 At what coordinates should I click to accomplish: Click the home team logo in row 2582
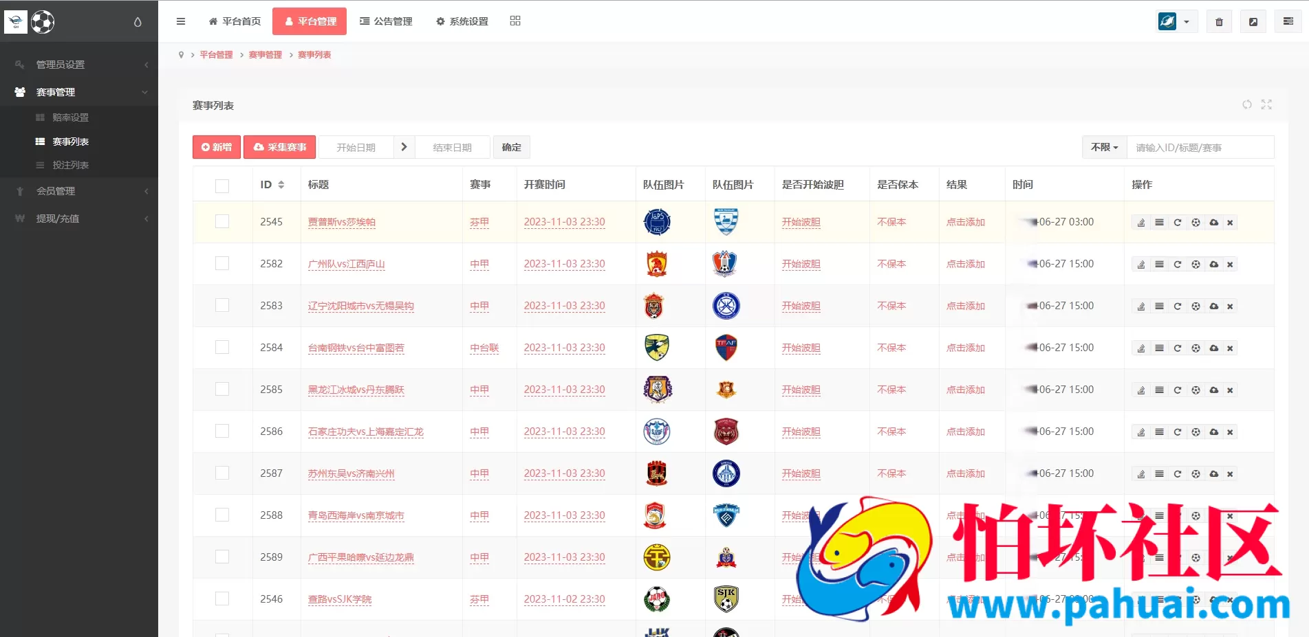point(657,264)
